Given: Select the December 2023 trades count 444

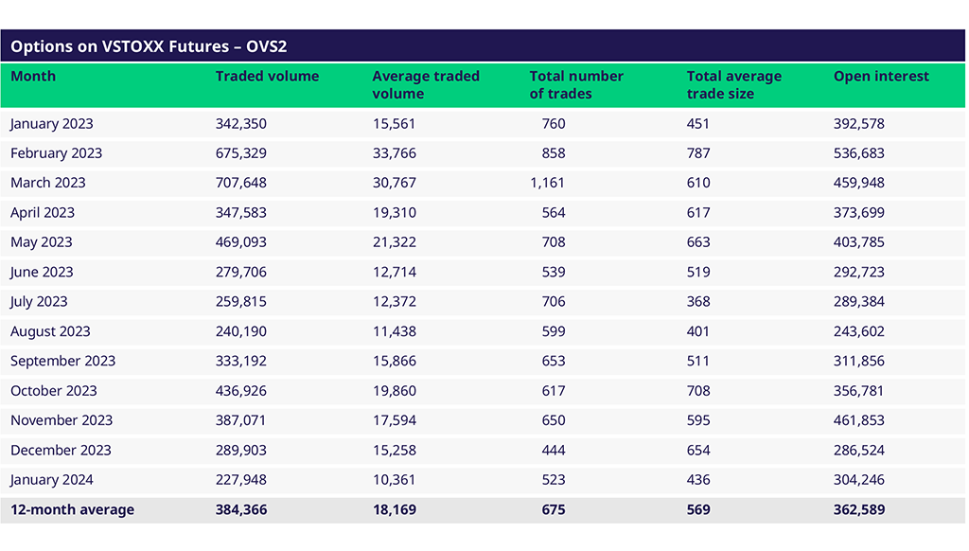Looking at the screenshot, I should pos(554,451).
